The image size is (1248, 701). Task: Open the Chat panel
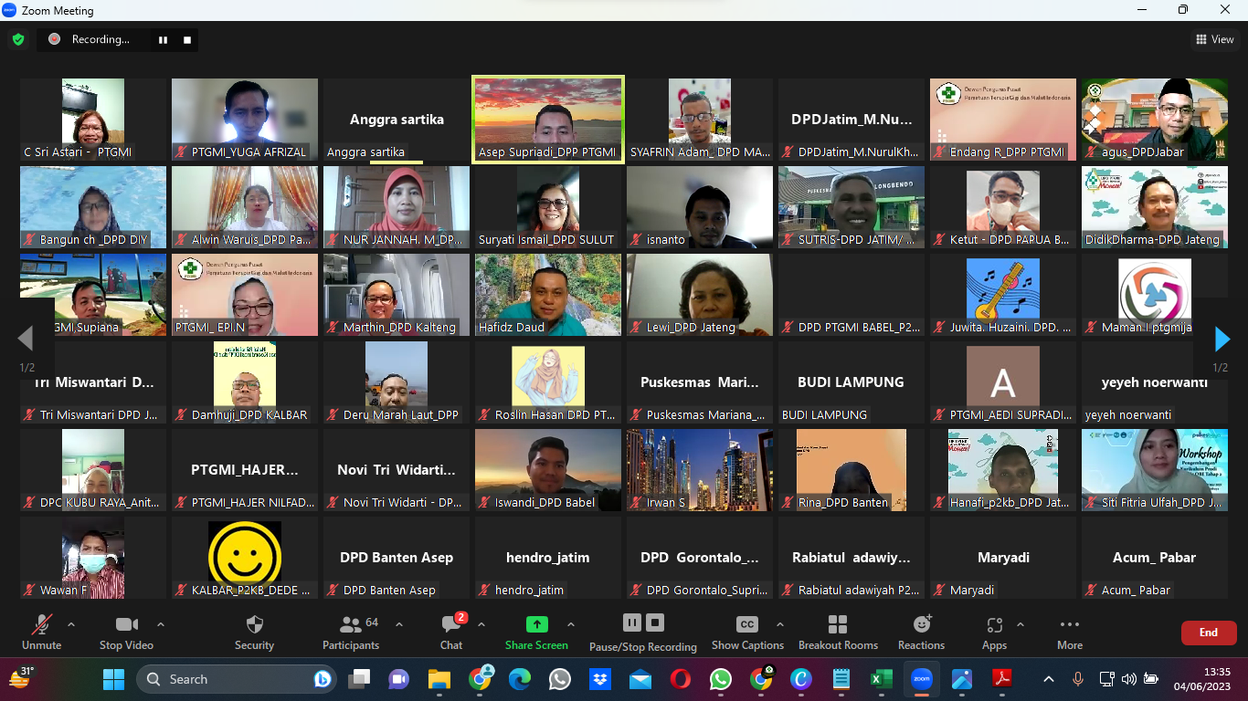(451, 633)
